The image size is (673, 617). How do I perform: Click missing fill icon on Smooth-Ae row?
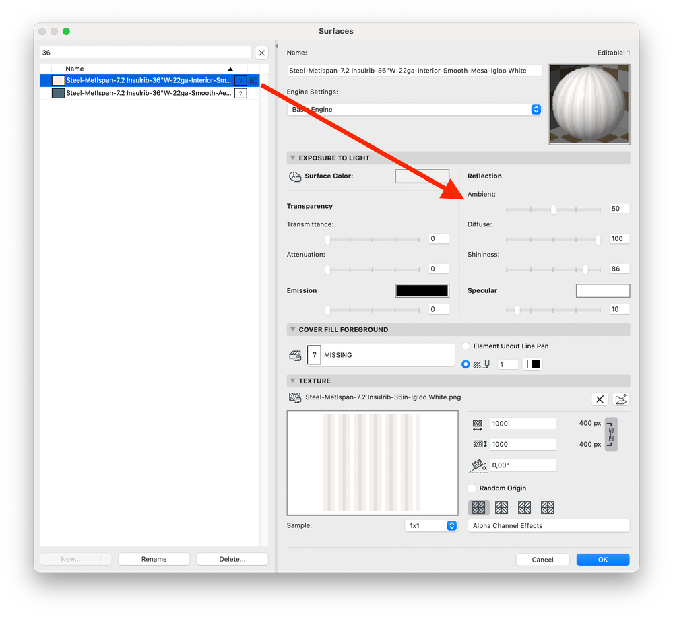tap(241, 93)
